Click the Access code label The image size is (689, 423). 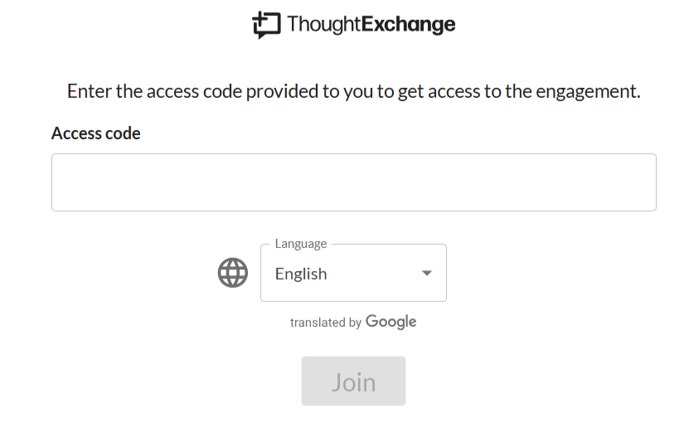coord(96,134)
